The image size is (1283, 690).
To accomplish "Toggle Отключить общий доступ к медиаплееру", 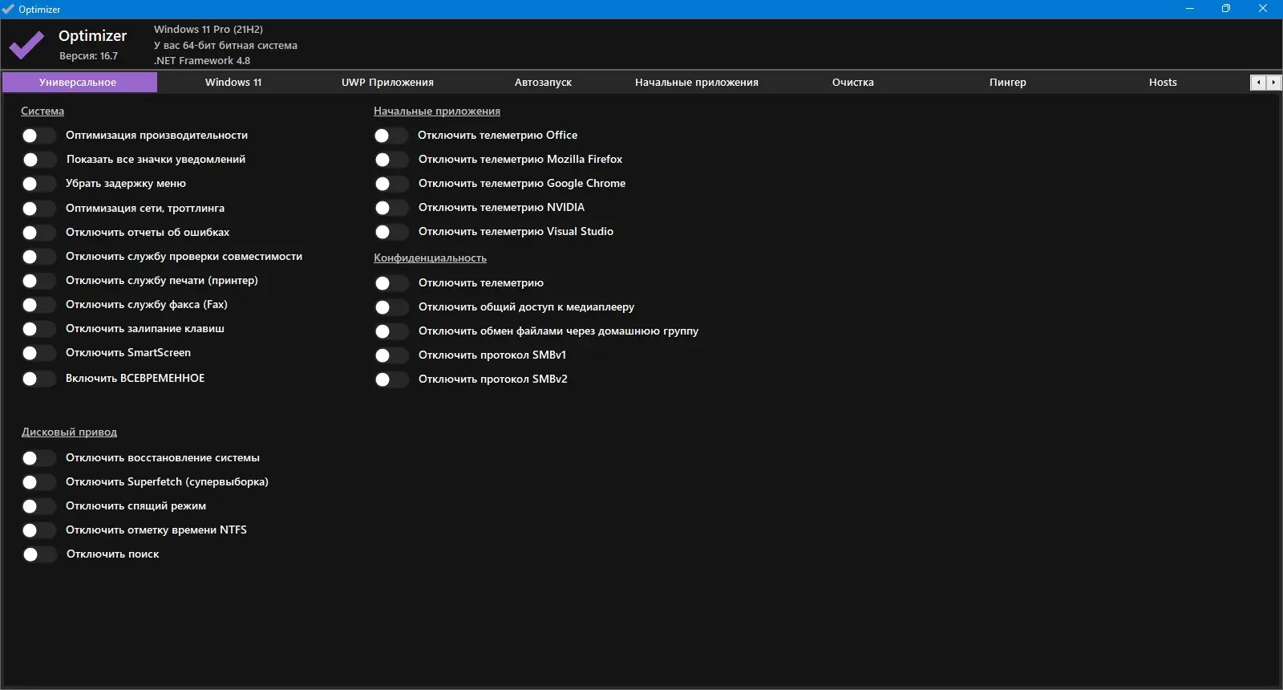I will tap(391, 307).
